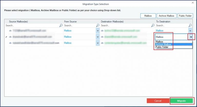197x107 pixels.
Task: Click the To Destination column header
Action: 163,22
